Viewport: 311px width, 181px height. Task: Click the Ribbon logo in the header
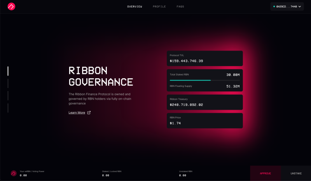11,7
